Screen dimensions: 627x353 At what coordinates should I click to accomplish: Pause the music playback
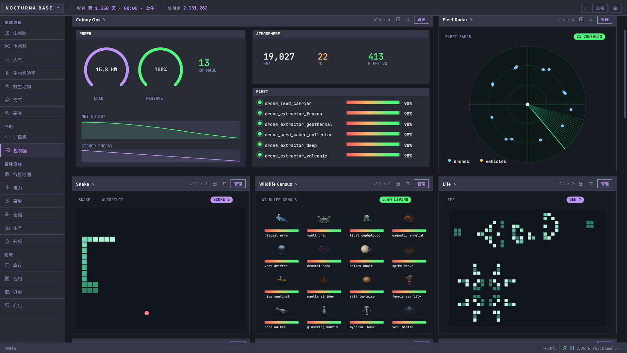[572, 348]
